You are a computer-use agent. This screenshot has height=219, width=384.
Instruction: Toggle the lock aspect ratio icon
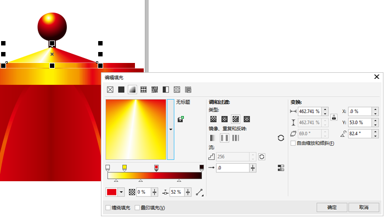pyautogui.click(x=334, y=117)
